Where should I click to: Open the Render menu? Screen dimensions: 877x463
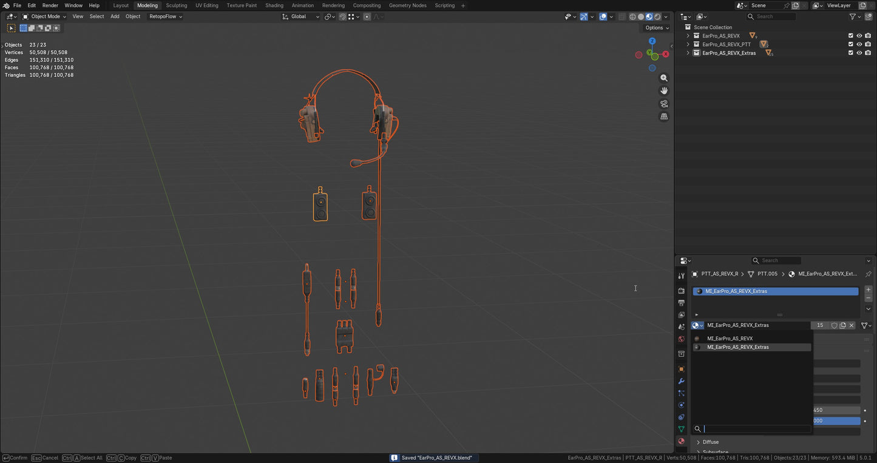click(x=50, y=5)
